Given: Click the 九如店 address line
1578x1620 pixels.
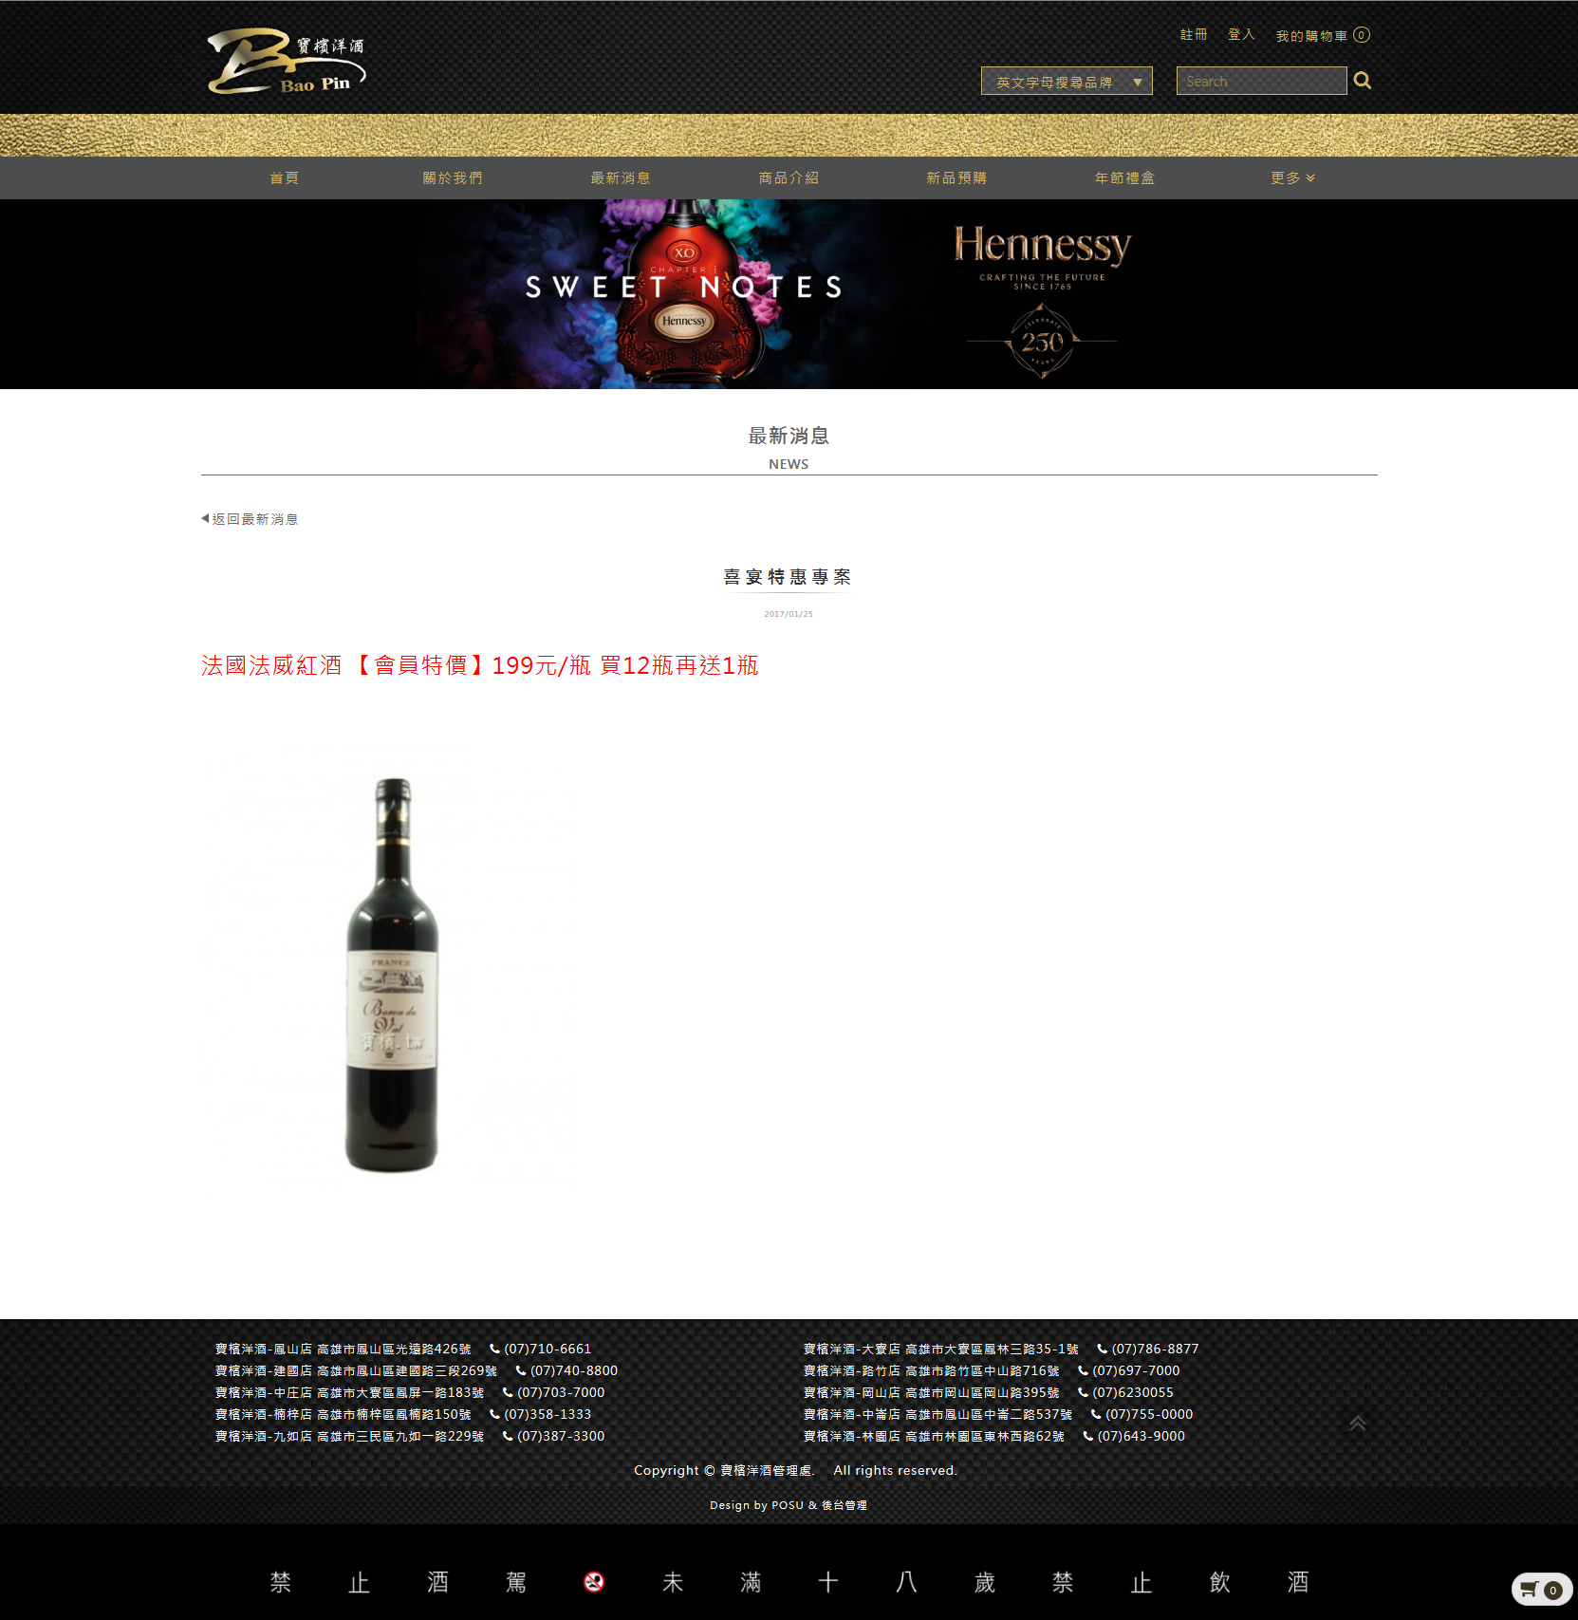Looking at the screenshot, I should [x=350, y=1436].
